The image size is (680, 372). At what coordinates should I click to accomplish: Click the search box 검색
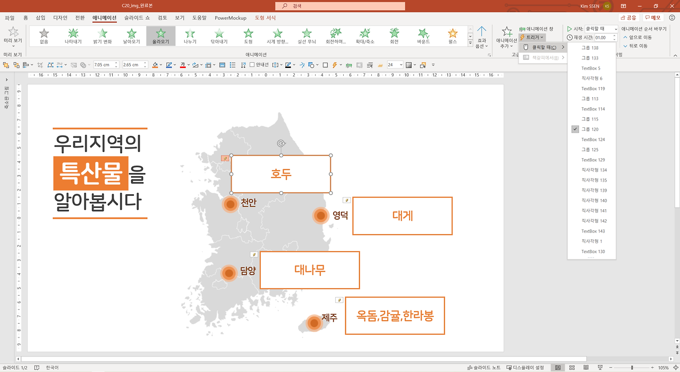click(340, 6)
